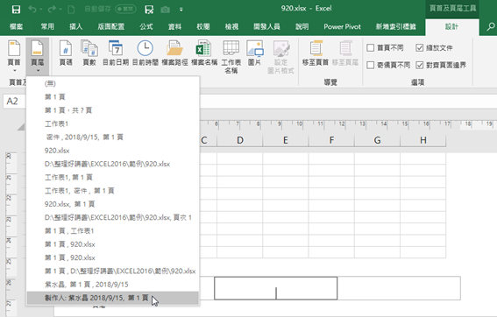Click the center footer edit box

click(x=276, y=288)
